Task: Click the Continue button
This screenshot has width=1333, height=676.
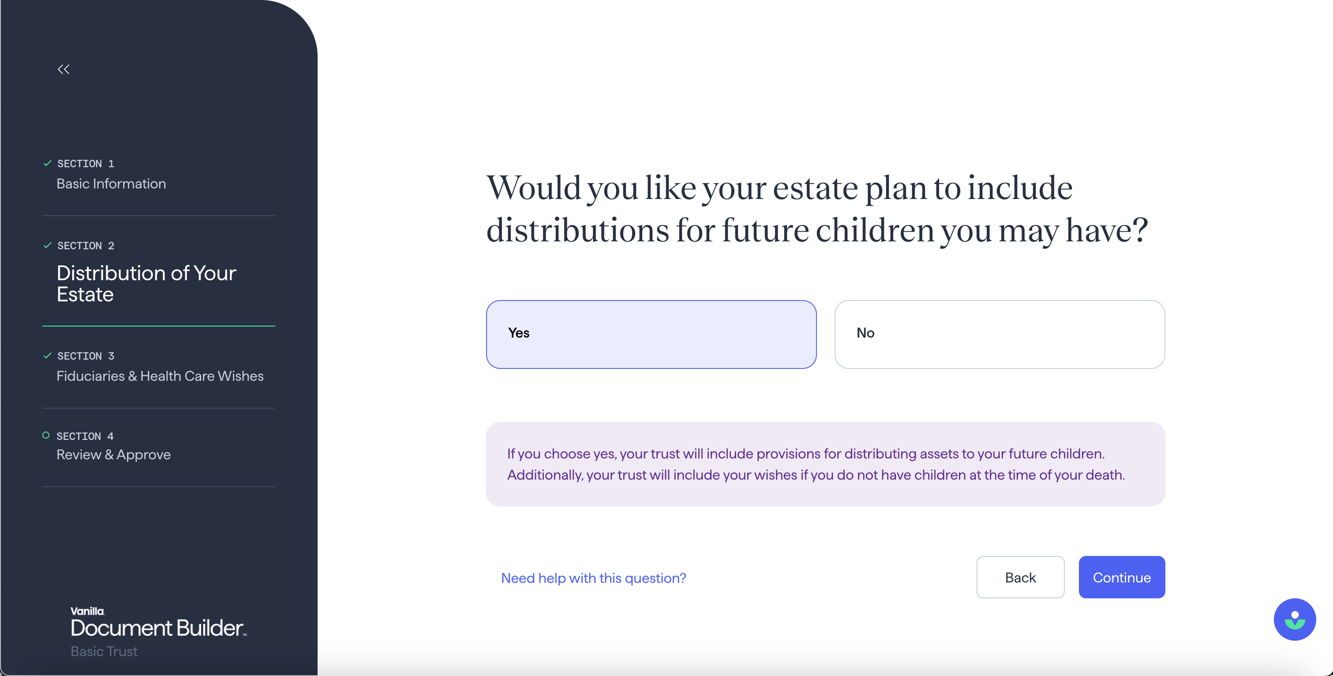Action: (x=1121, y=577)
